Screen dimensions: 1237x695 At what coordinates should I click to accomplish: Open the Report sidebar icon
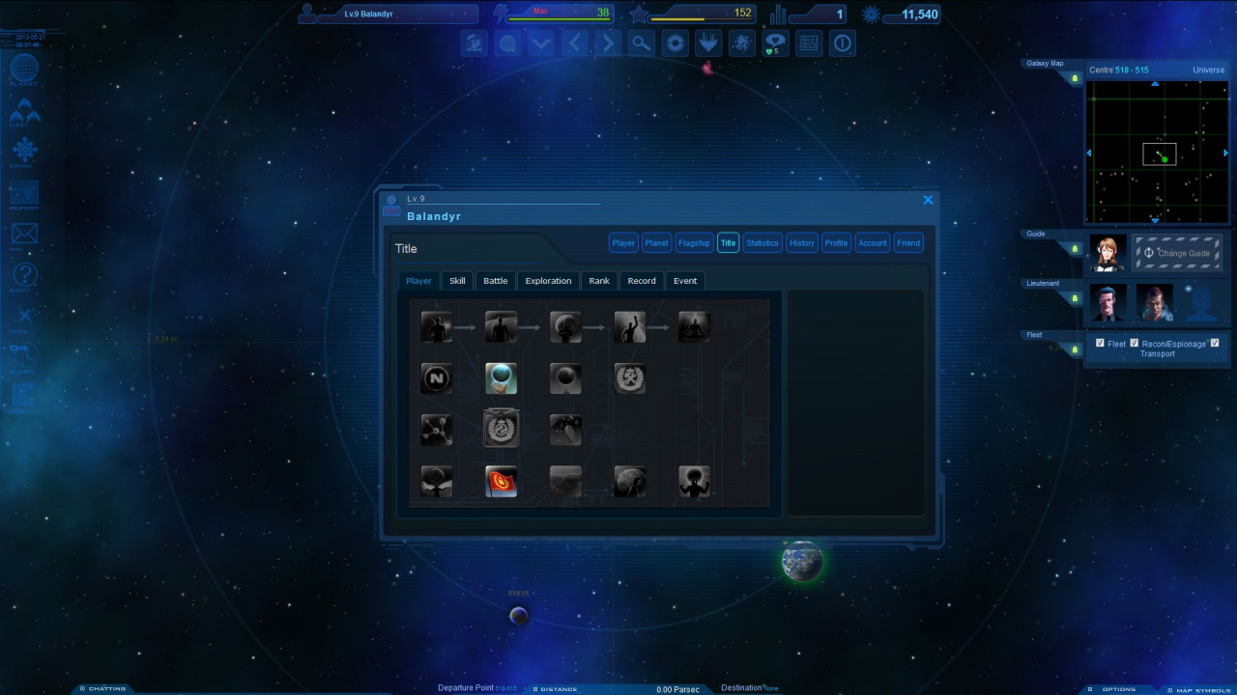pos(24,194)
